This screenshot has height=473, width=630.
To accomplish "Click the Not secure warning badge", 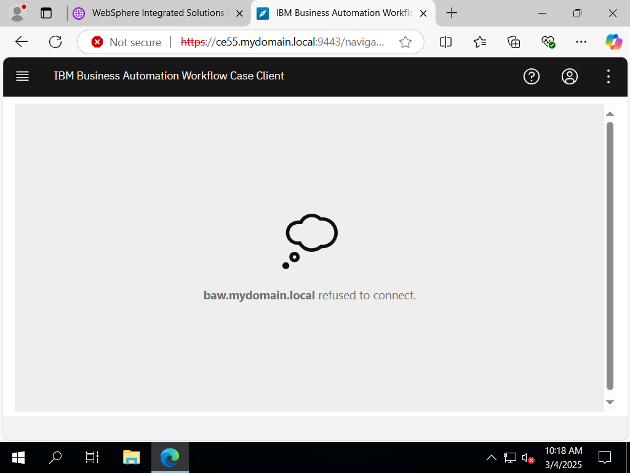I will point(126,42).
